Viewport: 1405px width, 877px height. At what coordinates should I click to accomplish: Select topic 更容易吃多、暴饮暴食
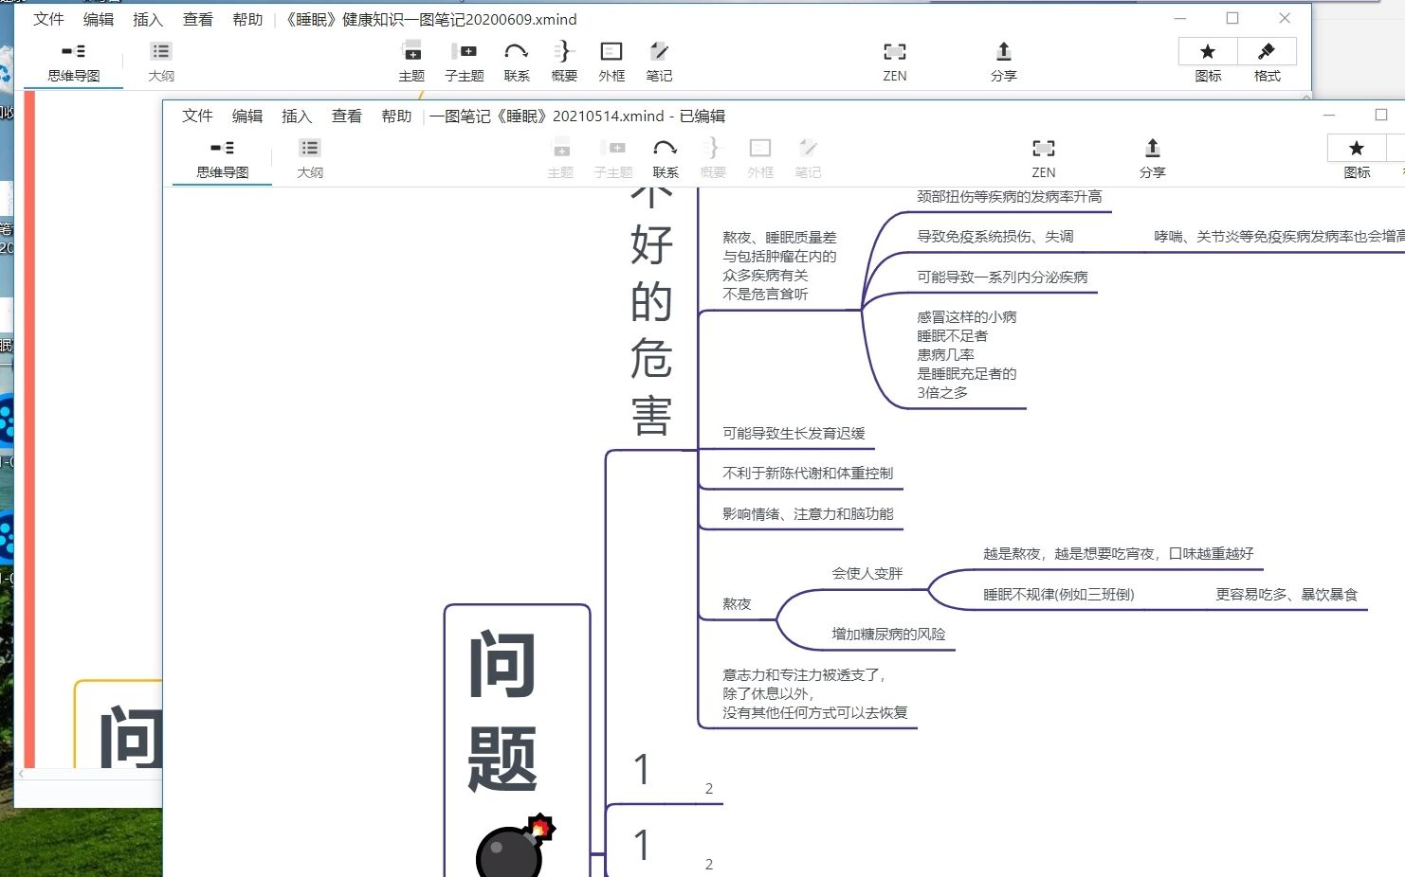click(1286, 594)
